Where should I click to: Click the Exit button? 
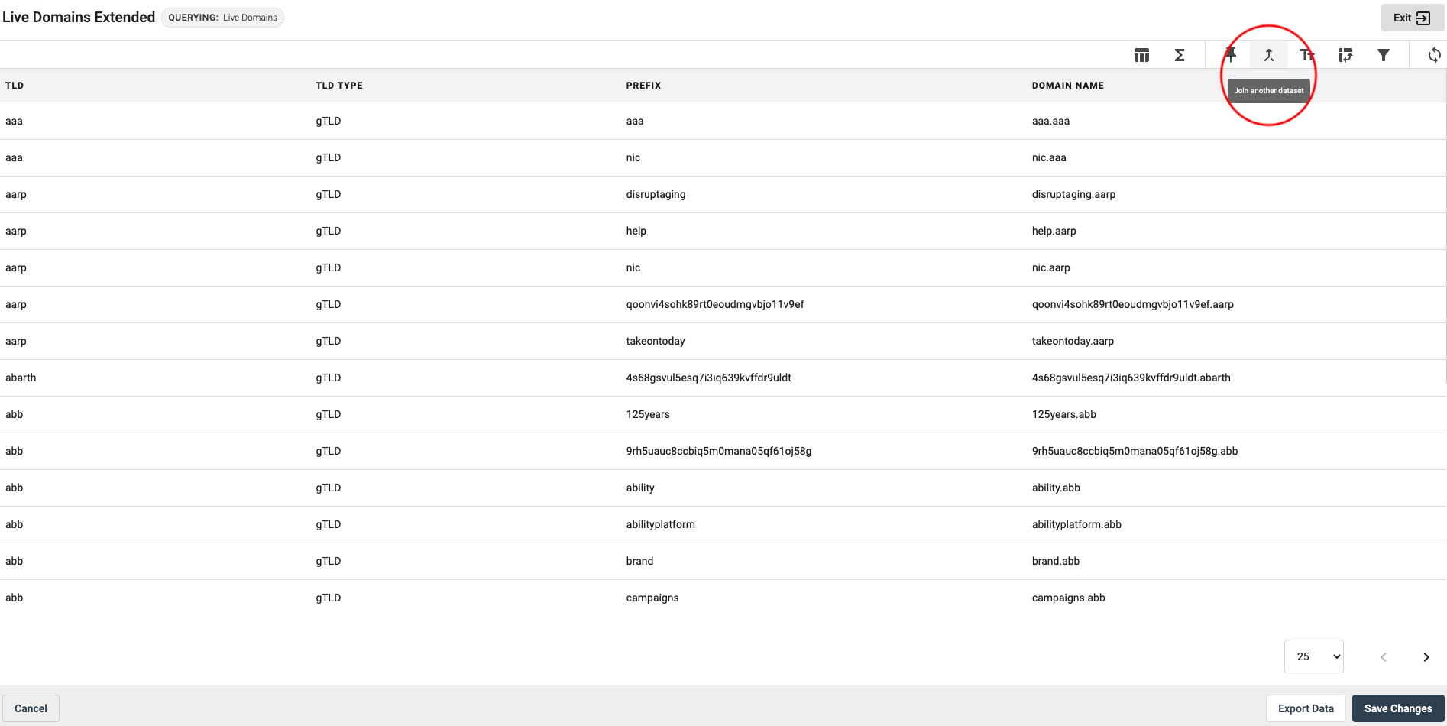1412,18
